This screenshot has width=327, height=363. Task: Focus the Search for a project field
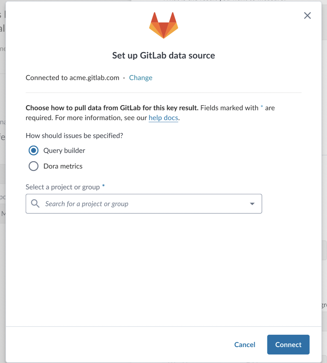point(144,204)
